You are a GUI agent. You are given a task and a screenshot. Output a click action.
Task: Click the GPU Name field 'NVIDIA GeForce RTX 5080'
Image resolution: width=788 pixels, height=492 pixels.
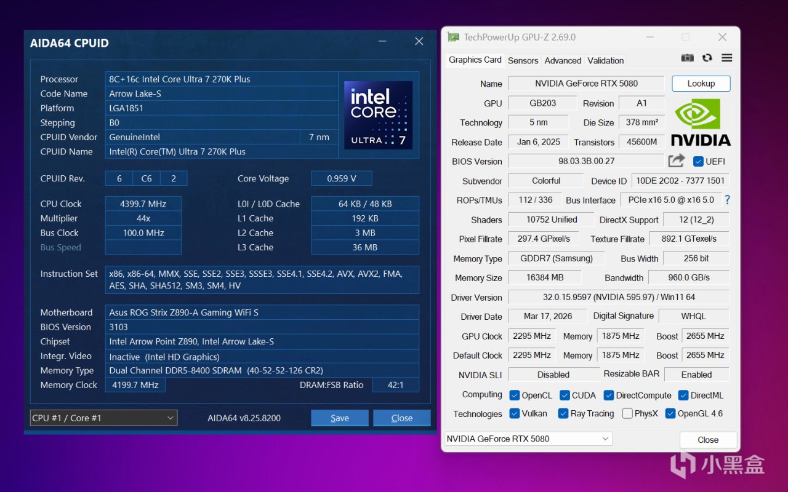586,84
